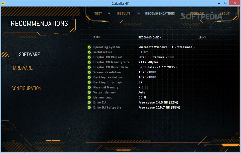
Task: Click the Graphic #0 Chipset label
Action: tap(108, 57)
